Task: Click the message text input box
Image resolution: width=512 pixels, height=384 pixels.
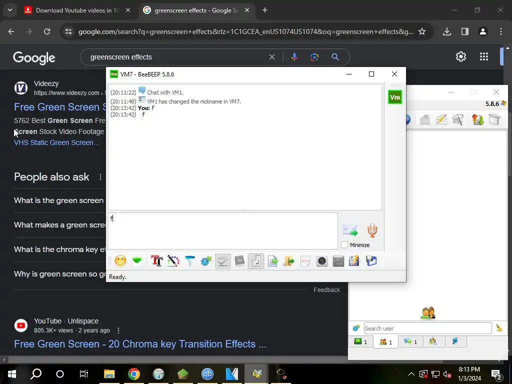Action: pyautogui.click(x=222, y=231)
